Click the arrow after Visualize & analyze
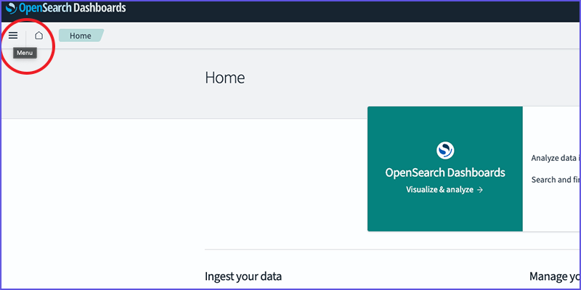 click(480, 190)
